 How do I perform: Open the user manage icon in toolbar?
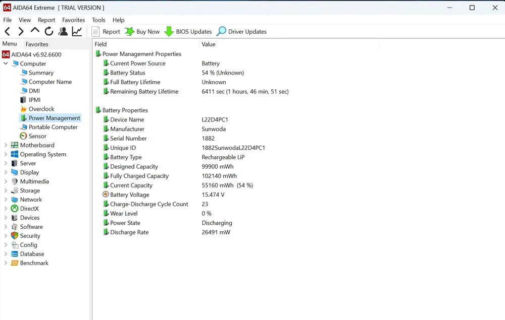[x=63, y=31]
